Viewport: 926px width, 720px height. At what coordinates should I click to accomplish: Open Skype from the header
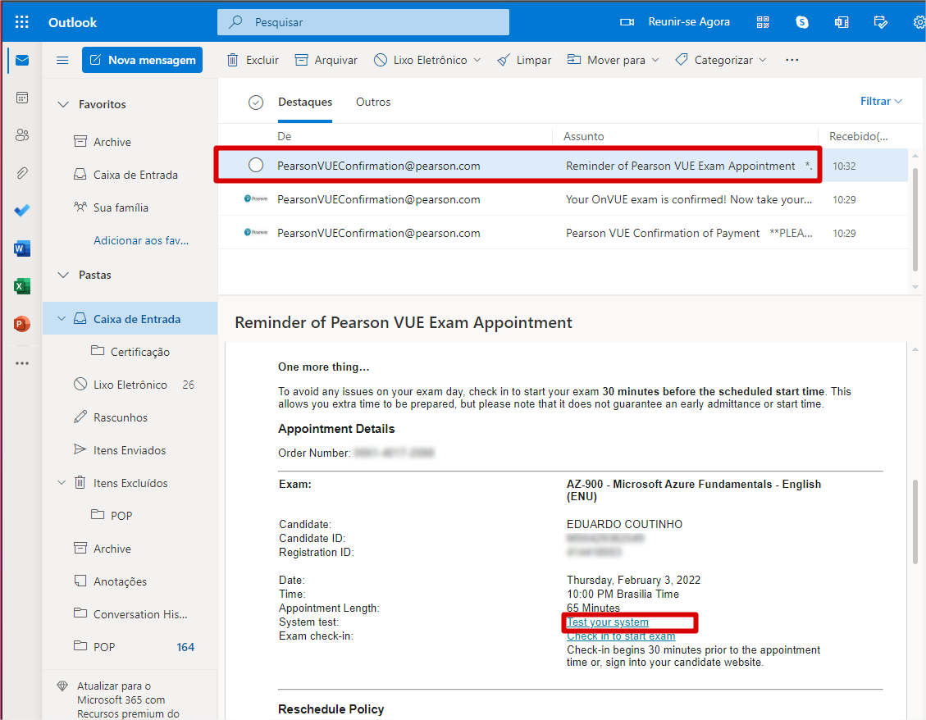click(802, 22)
